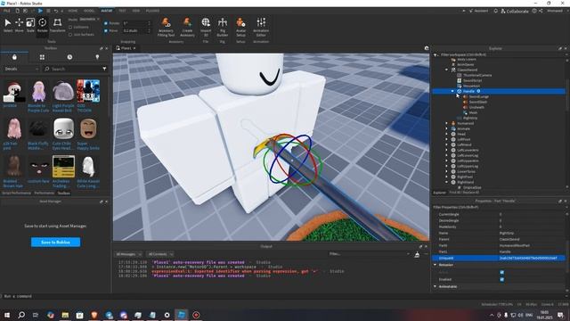Click the Place1 viewport tab

pyautogui.click(x=126, y=48)
